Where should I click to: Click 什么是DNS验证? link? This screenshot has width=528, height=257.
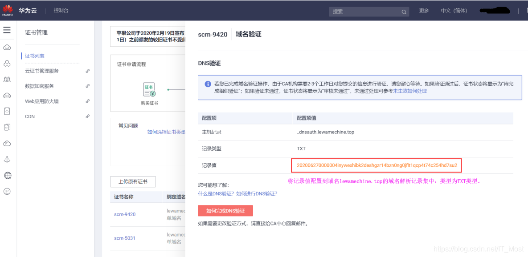coord(217,193)
